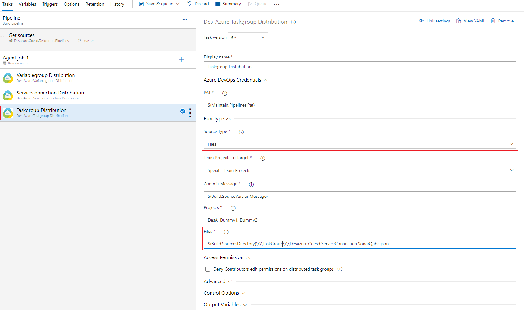524x310 pixels.
Task: Click the PAT input field
Action: coord(360,105)
